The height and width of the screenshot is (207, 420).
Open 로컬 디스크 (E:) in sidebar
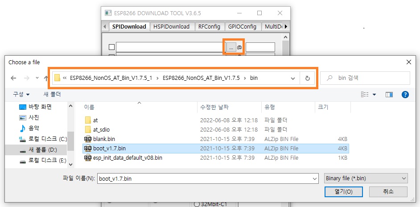point(43,160)
